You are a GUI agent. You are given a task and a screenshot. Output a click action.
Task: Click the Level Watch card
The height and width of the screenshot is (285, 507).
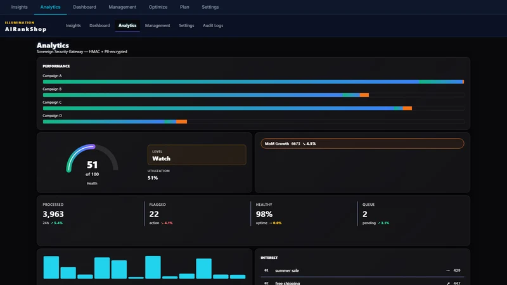click(196, 155)
